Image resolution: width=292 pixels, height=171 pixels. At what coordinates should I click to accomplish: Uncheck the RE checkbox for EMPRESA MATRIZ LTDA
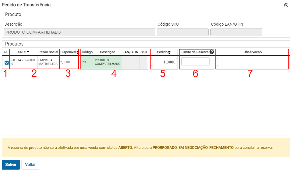click(x=7, y=62)
